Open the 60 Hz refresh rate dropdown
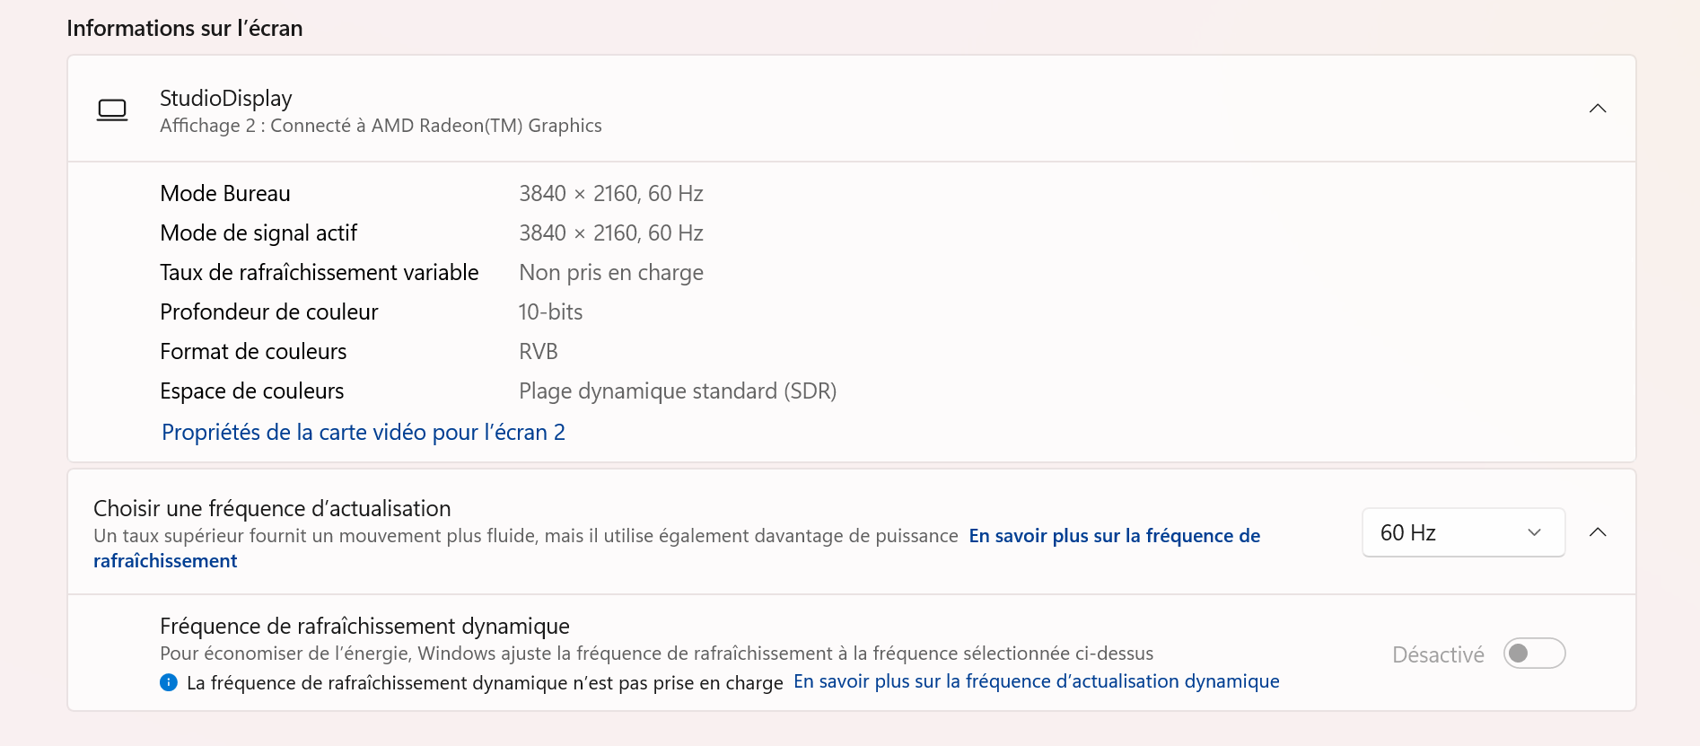Viewport: 1700px width, 746px height. tap(1463, 532)
